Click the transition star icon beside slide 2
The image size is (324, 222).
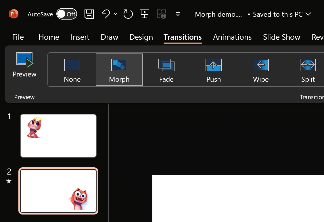(8, 181)
